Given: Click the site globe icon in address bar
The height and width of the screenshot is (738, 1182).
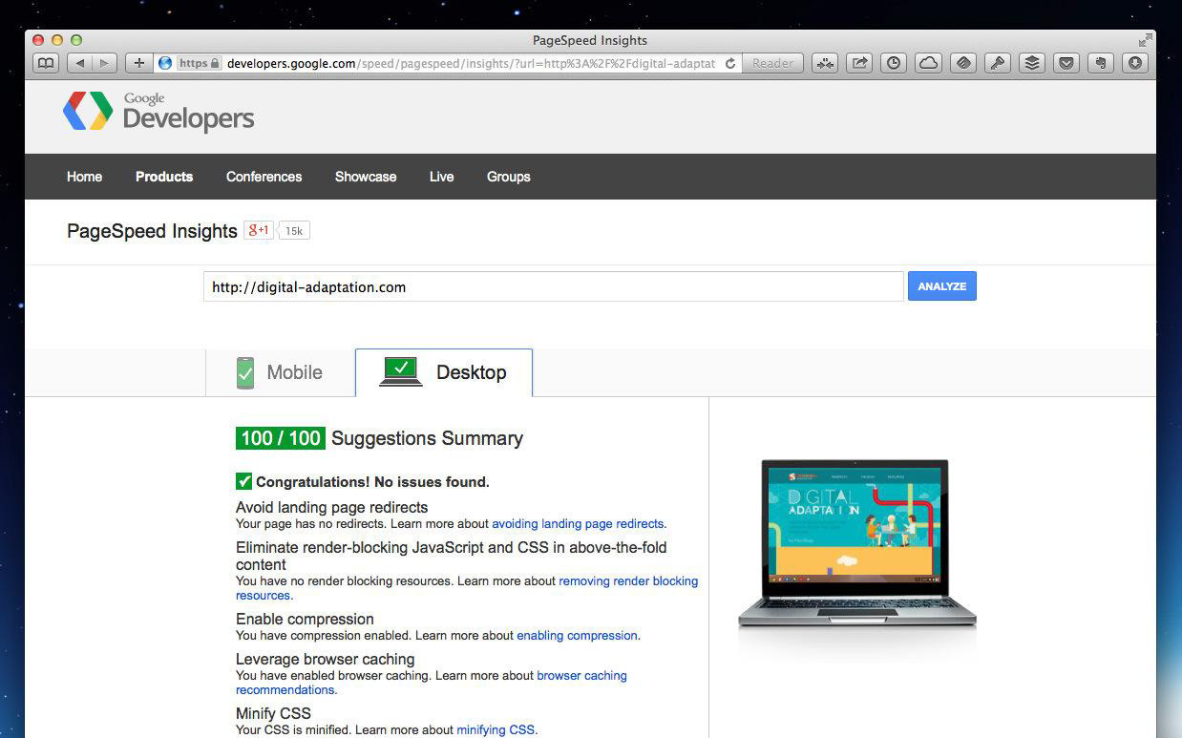Looking at the screenshot, I should [x=165, y=63].
